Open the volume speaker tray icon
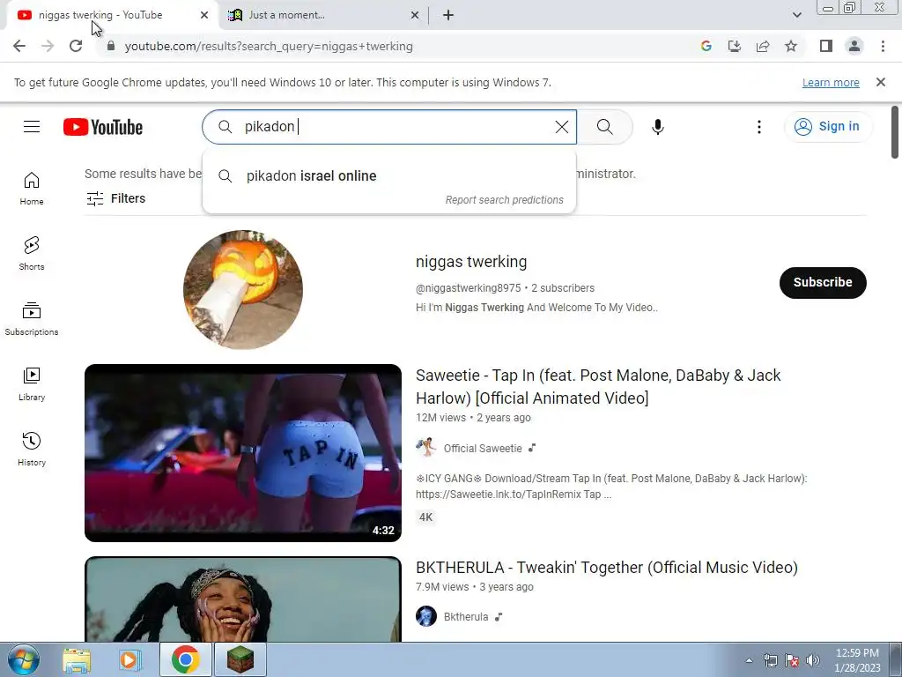The image size is (902, 677). click(812, 660)
